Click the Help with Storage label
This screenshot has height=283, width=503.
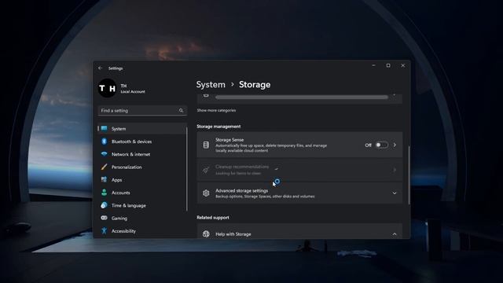(x=233, y=234)
